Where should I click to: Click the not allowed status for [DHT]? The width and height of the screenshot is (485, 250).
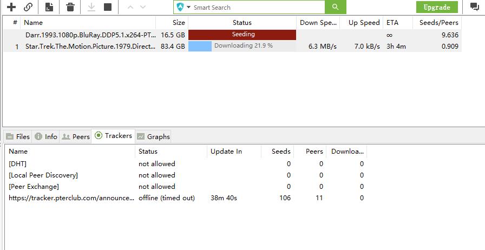pos(157,163)
